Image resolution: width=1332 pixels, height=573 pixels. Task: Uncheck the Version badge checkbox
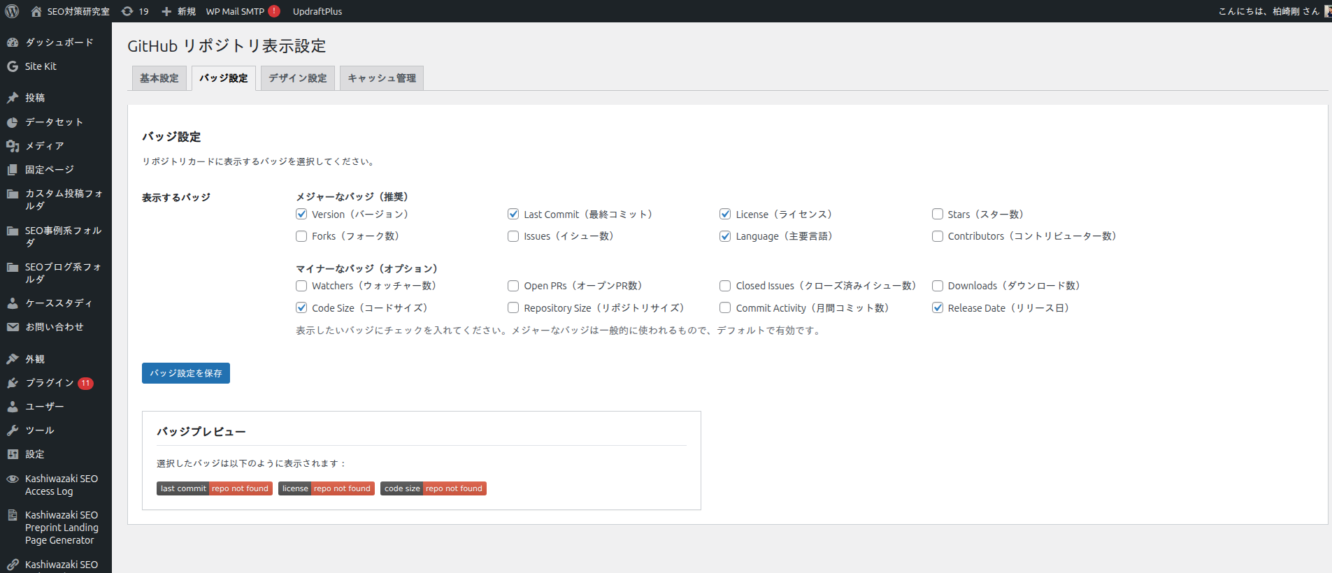301,215
